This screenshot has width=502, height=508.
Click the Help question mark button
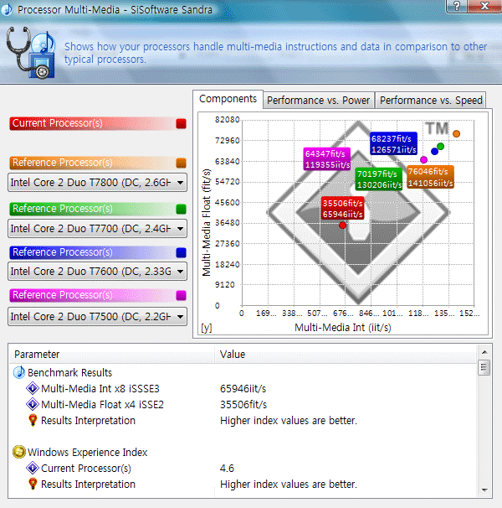pos(456,6)
